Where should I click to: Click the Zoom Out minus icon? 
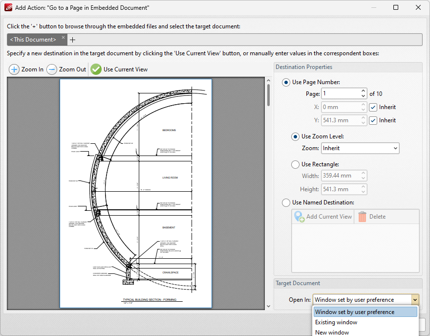point(52,69)
